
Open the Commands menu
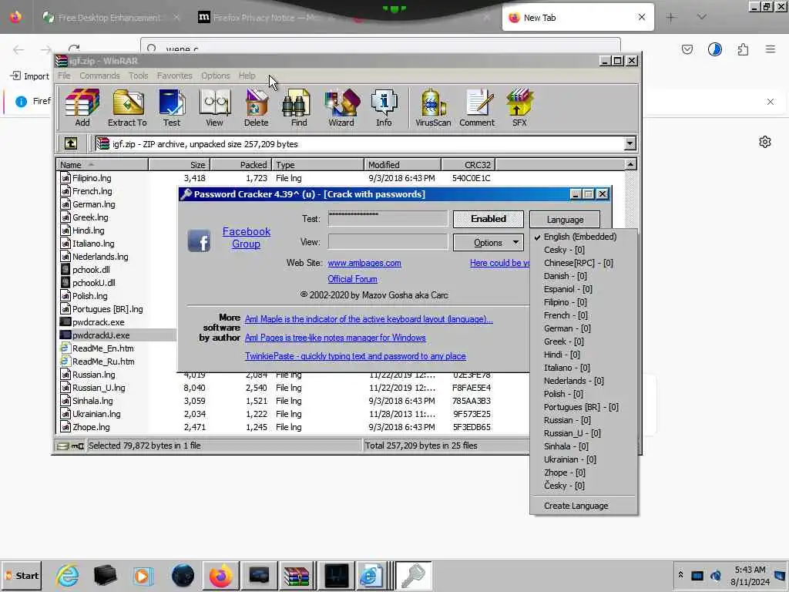point(99,76)
